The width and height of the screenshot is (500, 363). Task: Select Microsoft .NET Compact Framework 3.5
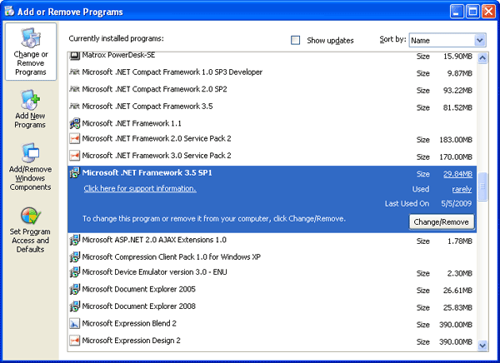point(272,107)
